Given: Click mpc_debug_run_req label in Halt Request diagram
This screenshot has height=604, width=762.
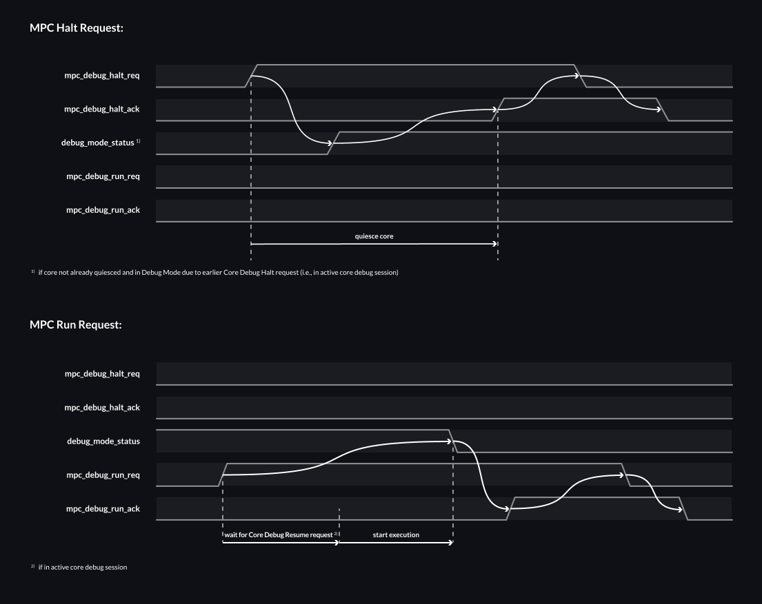Looking at the screenshot, I should pyautogui.click(x=103, y=176).
